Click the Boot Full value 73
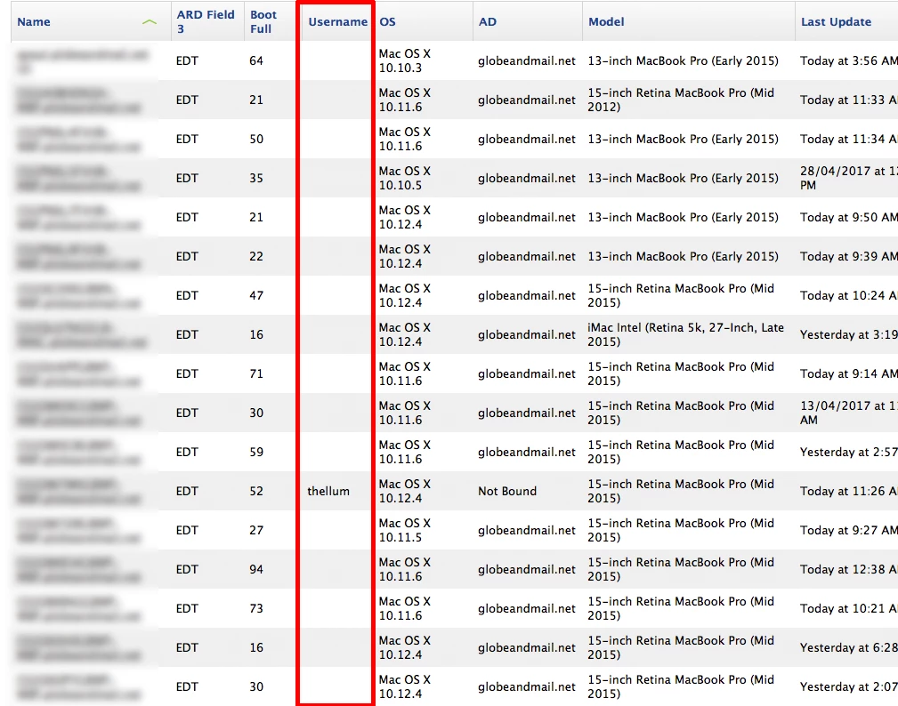Viewport: 898px width, 706px height. click(256, 608)
